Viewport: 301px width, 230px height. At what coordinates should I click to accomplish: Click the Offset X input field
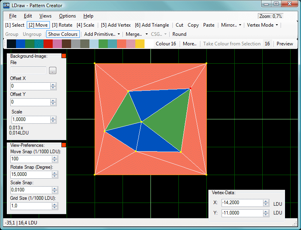30,86
